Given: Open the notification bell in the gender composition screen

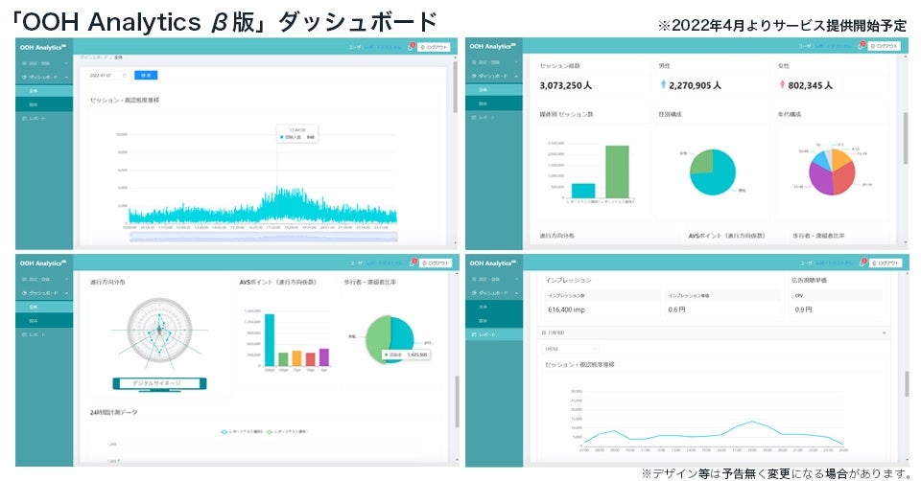Looking at the screenshot, I should pyautogui.click(x=862, y=45).
